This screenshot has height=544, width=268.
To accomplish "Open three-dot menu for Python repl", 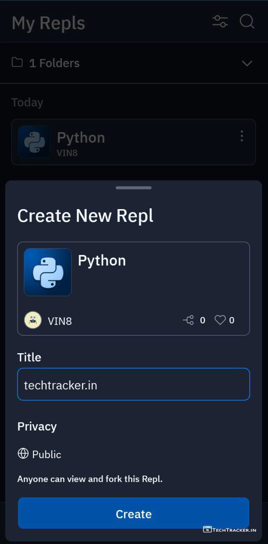I will tap(242, 136).
